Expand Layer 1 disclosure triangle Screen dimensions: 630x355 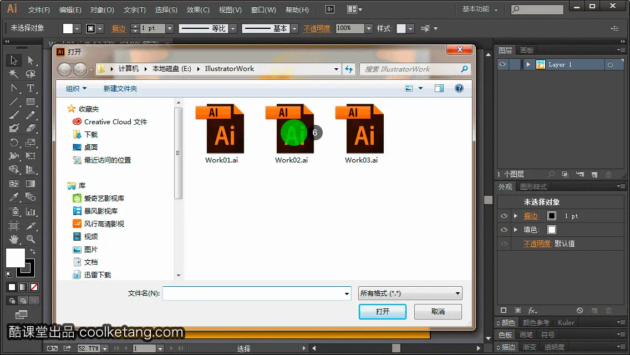point(529,64)
